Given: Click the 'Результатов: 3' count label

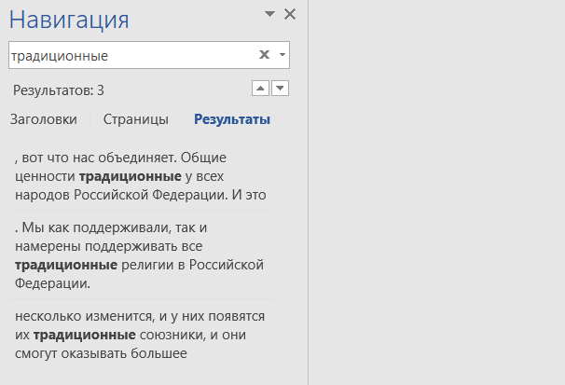Looking at the screenshot, I should pos(59,90).
